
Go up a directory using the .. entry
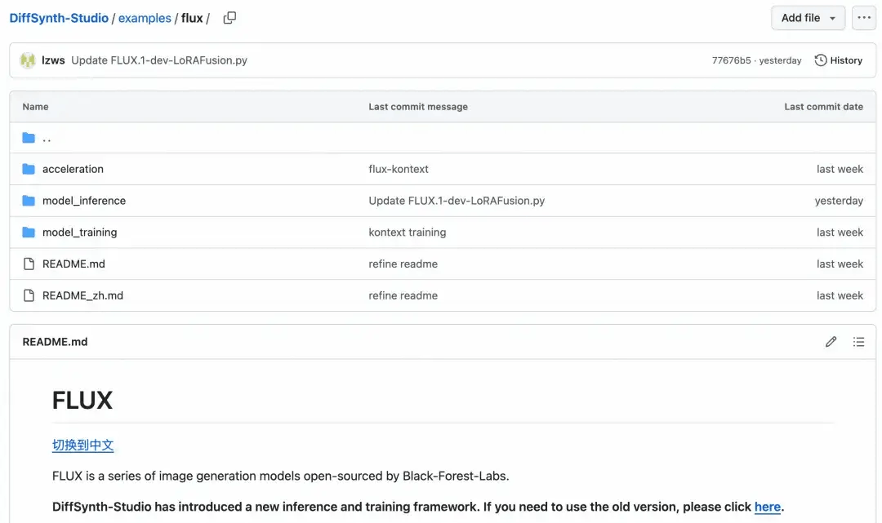(x=46, y=137)
